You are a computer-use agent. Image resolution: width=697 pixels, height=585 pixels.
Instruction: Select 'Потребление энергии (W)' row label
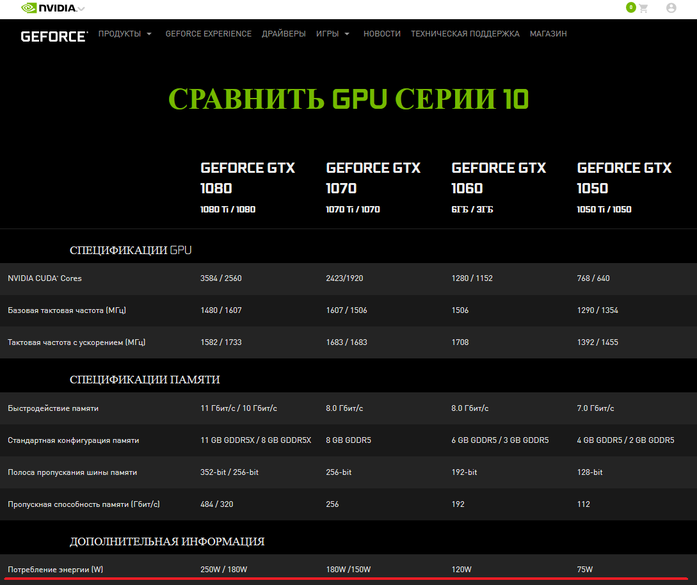tap(55, 570)
